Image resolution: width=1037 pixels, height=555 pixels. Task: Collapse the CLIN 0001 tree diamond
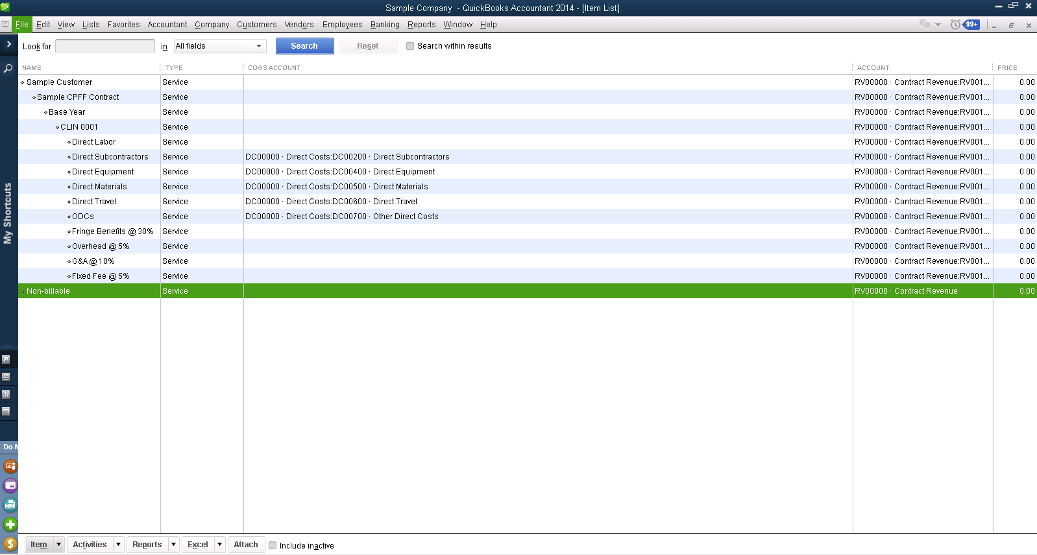tap(57, 127)
